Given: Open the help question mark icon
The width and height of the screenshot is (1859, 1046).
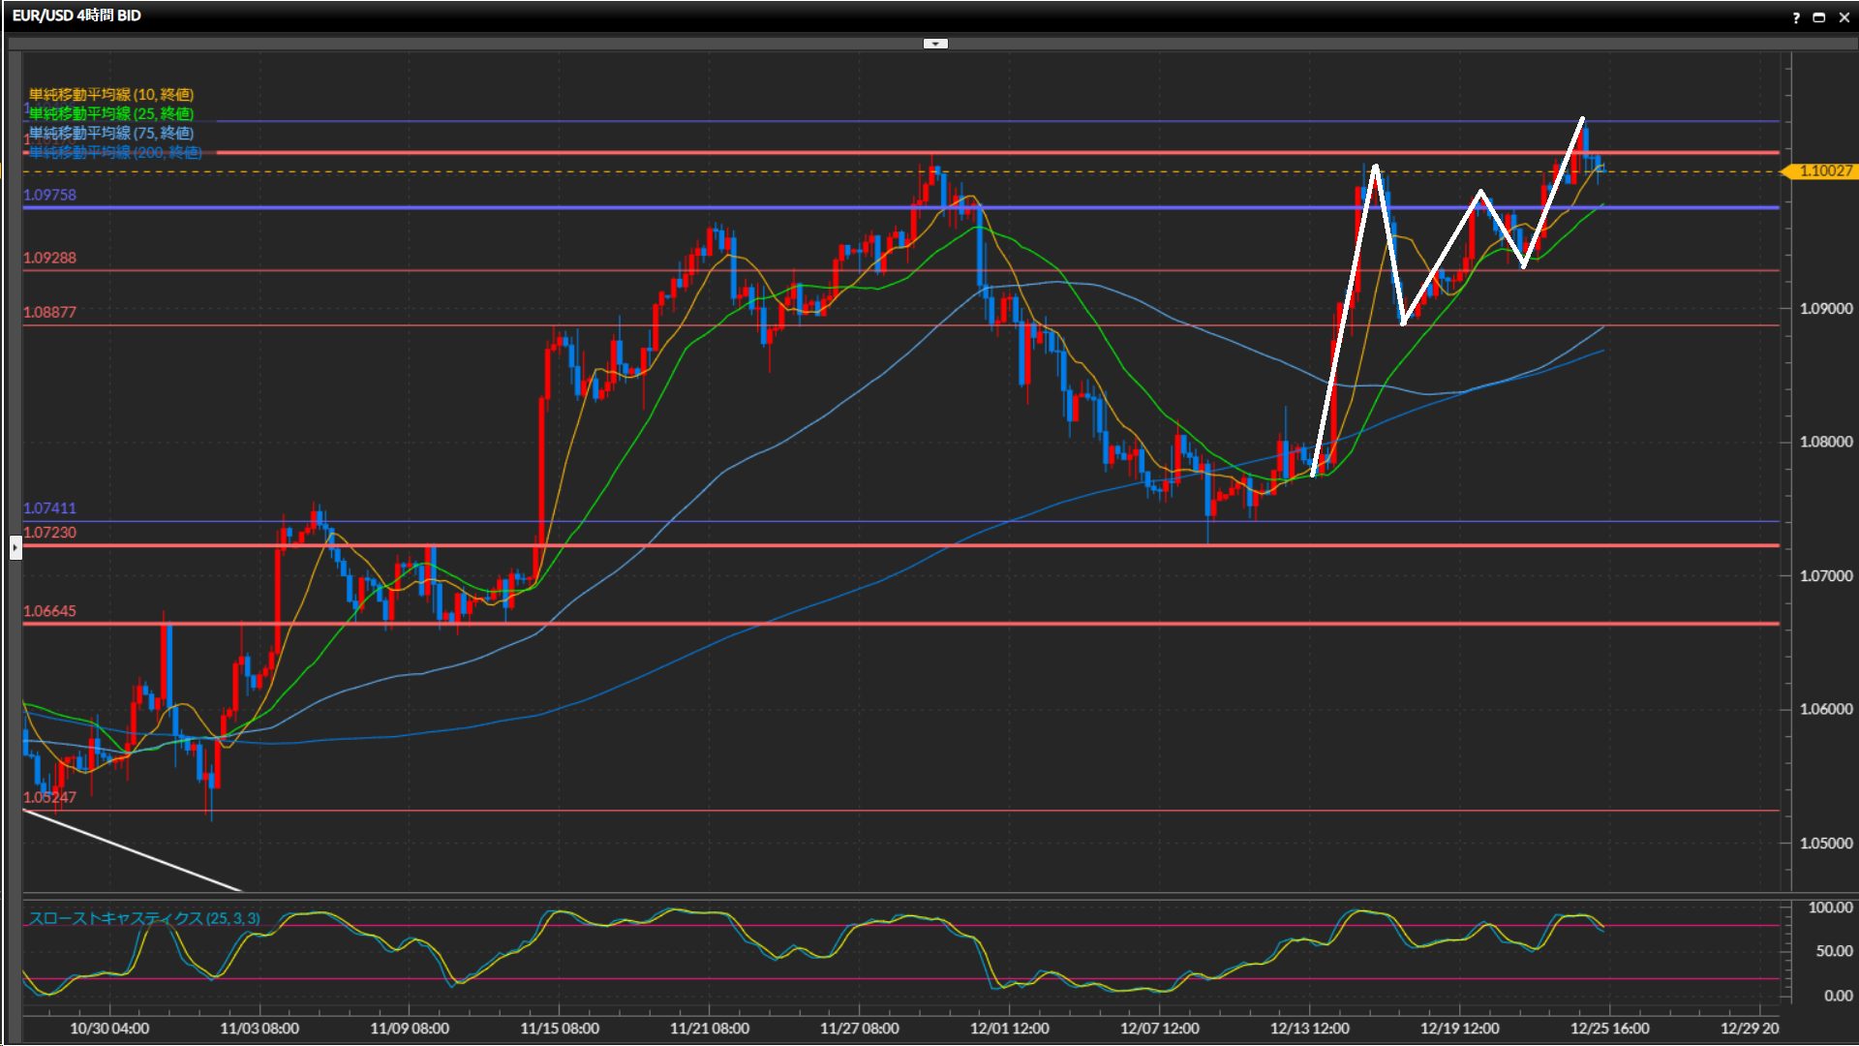Looking at the screenshot, I should (x=1796, y=16).
